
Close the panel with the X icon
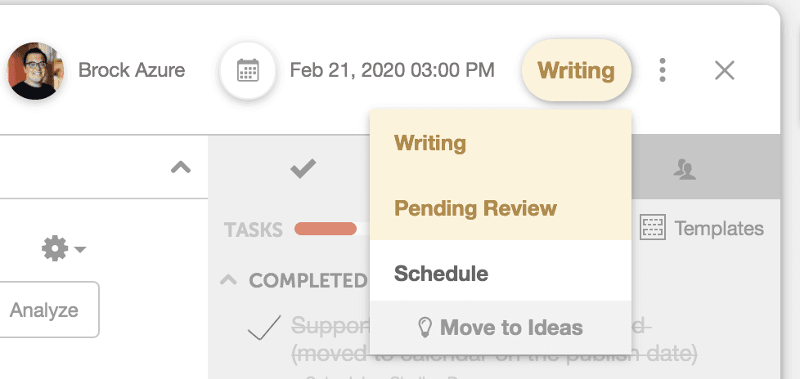725,70
